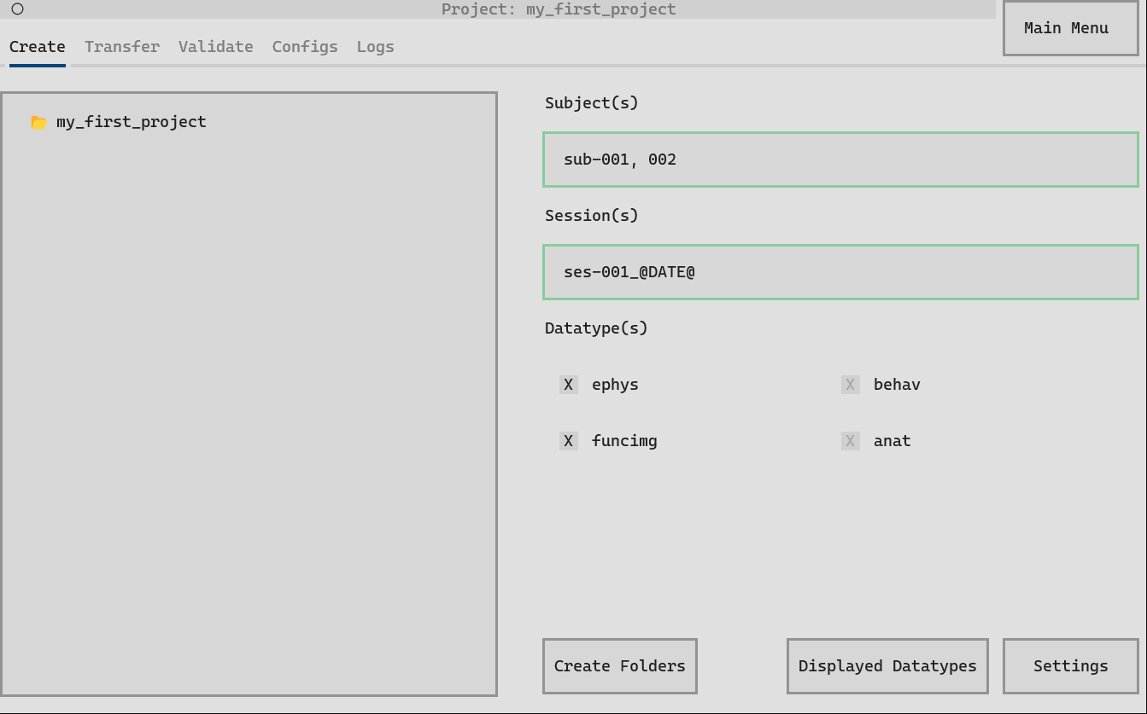
Task: Click the yellow folder icon for my_first_project
Action: click(38, 123)
